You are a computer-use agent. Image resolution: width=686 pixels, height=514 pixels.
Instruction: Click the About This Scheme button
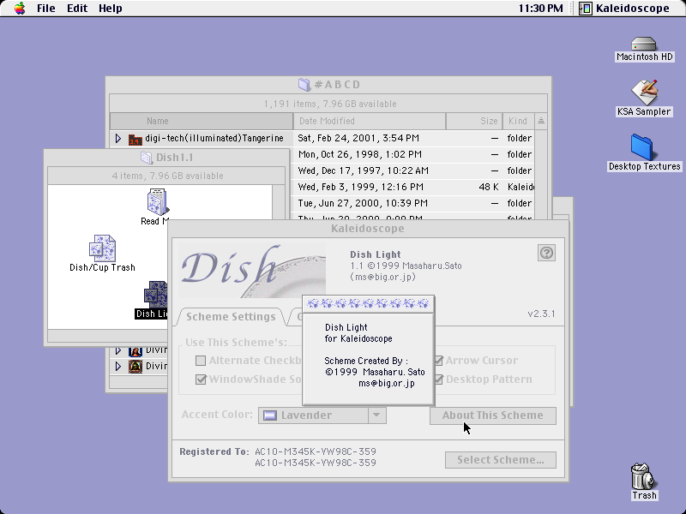click(x=492, y=415)
